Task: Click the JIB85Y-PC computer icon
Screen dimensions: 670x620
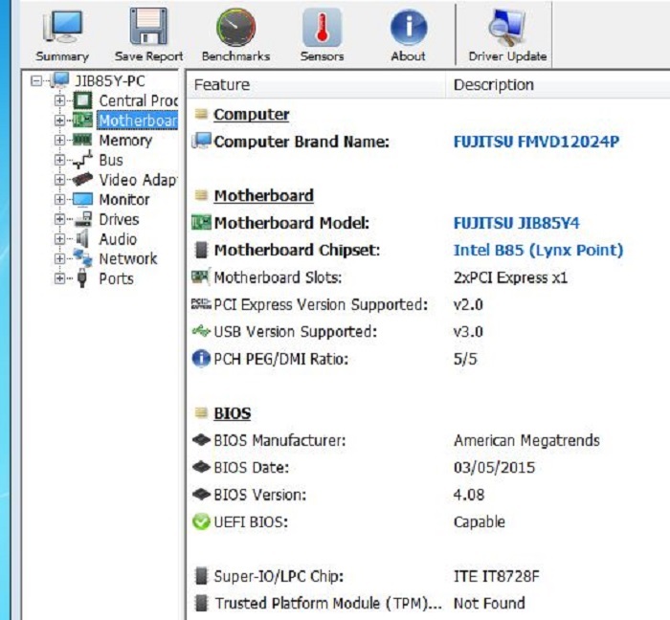Action: click(59, 80)
